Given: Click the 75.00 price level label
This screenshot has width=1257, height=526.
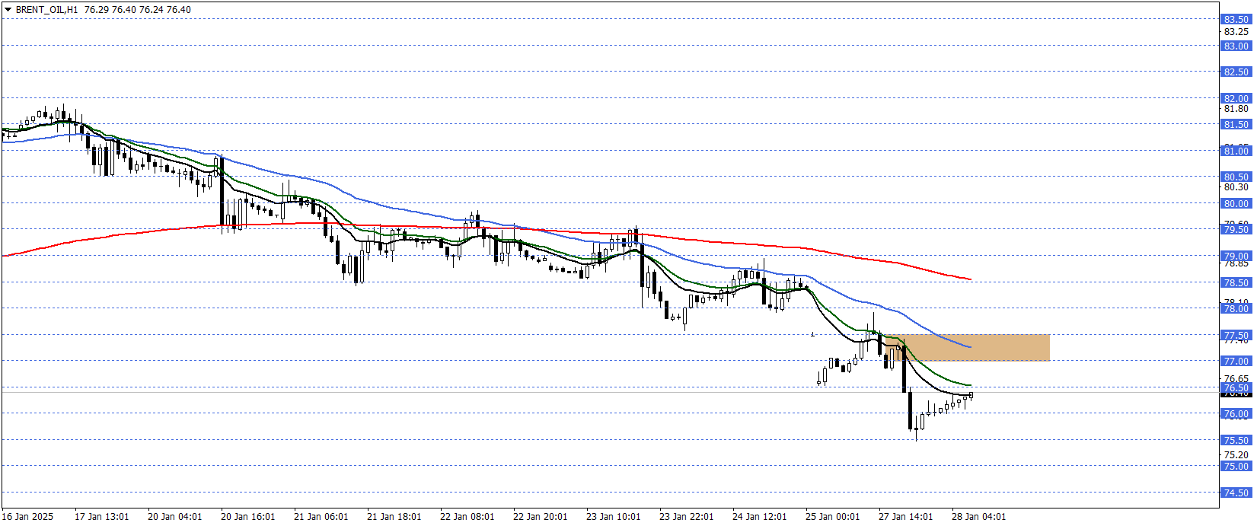Looking at the screenshot, I should (1236, 466).
